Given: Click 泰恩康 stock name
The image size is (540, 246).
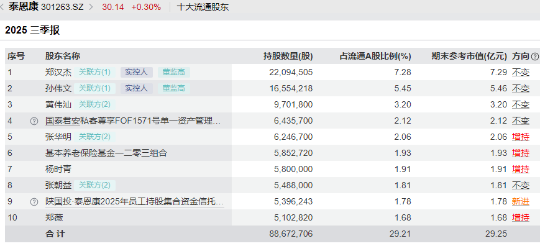Looking at the screenshot, I should pyautogui.click(x=24, y=7).
